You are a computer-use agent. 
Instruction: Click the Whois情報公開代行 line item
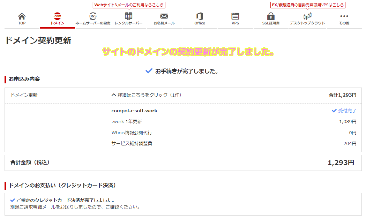click(x=132, y=133)
